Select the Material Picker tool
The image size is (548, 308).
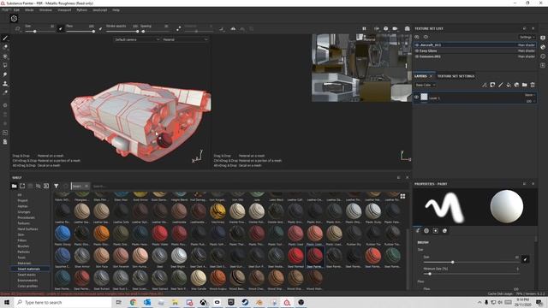coord(5,93)
